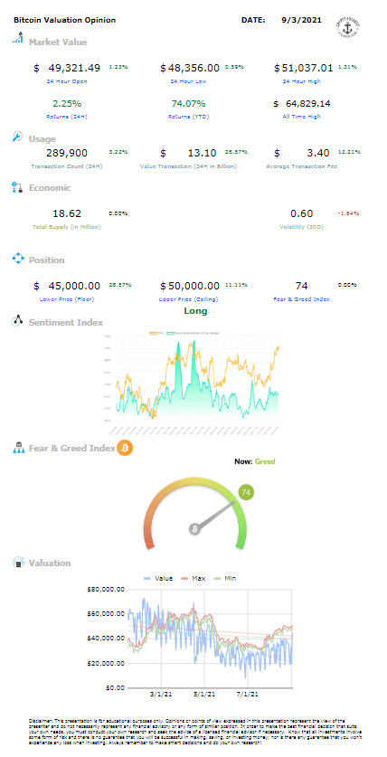This screenshot has width=387, height=757.
Task: Click the Sentiment Index icon
Action: (x=17, y=321)
